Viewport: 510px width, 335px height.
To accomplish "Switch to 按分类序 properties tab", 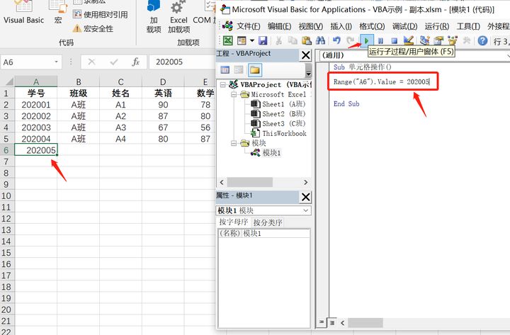I will click(x=267, y=222).
